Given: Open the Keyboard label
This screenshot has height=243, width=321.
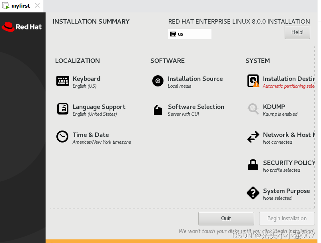Looking at the screenshot, I should [x=86, y=79].
